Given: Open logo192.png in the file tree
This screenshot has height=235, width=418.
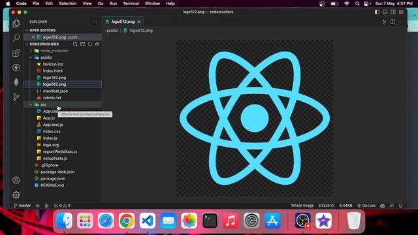Looking at the screenshot, I should (x=54, y=78).
